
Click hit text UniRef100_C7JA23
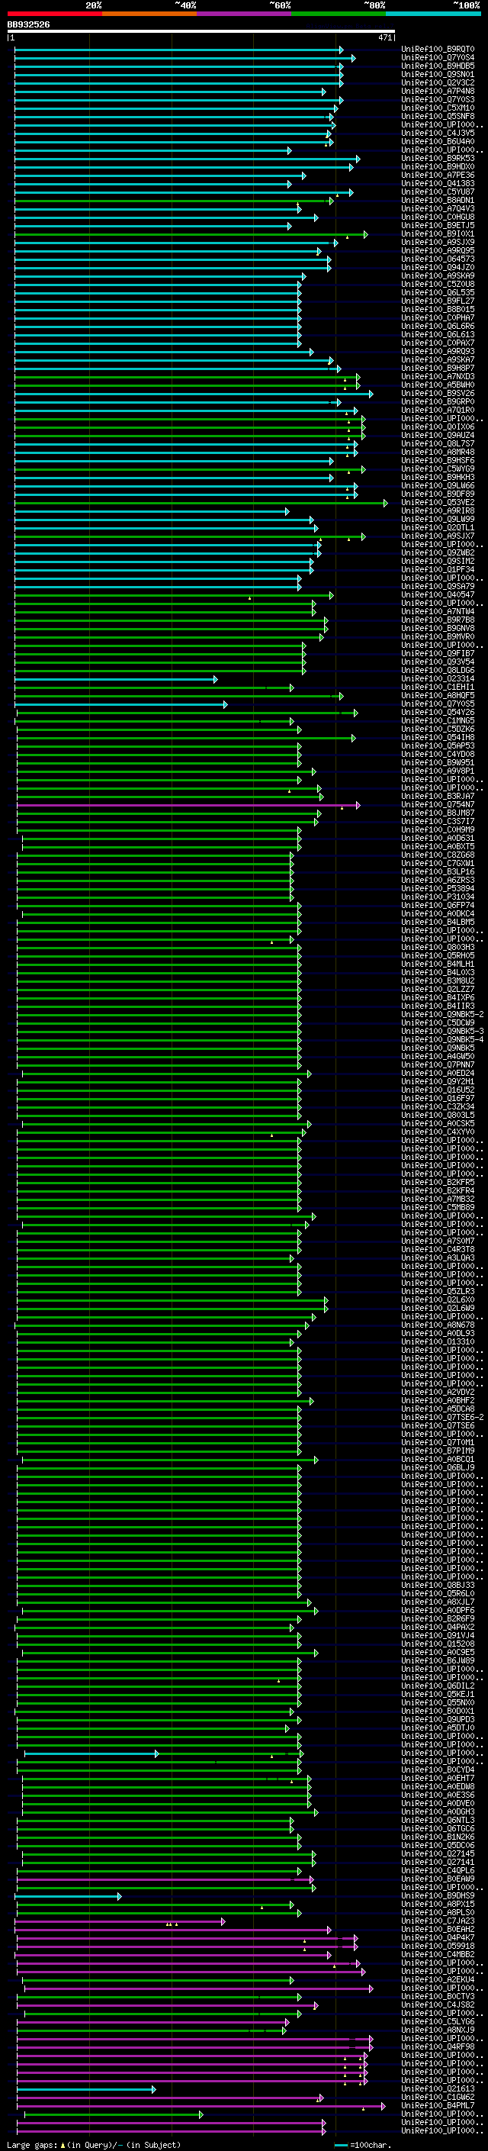pyautogui.click(x=438, y=1921)
